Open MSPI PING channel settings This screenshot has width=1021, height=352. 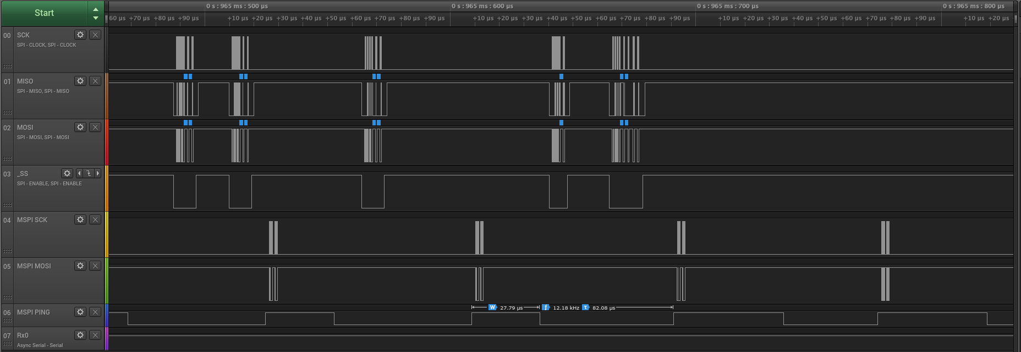tap(80, 312)
